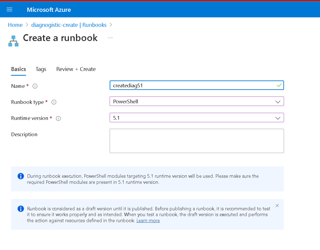Open diagnogistic-create | Runbooks breadcrumb link
The height and width of the screenshot is (250, 320).
pyautogui.click(x=69, y=25)
